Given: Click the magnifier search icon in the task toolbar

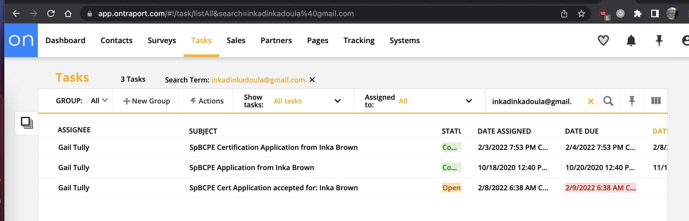Looking at the screenshot, I should (608, 101).
